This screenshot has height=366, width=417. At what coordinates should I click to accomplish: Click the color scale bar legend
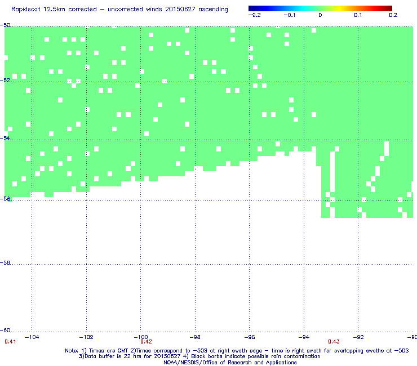[x=320, y=8]
